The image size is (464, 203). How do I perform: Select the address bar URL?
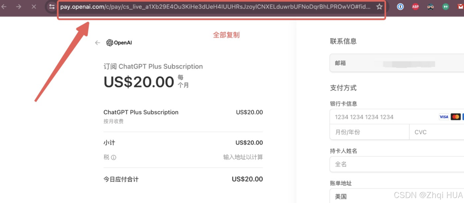[215, 6]
